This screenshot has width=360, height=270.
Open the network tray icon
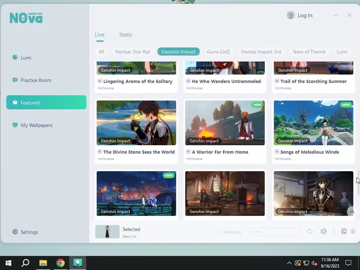tap(306, 263)
